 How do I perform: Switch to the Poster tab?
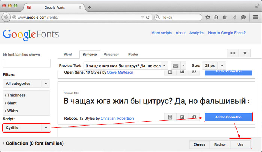(x=133, y=54)
